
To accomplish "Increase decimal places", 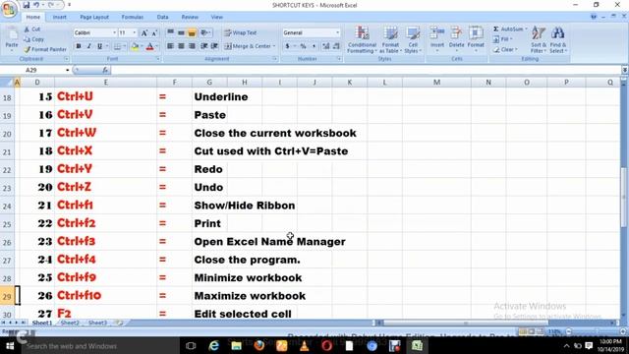I will (325, 46).
